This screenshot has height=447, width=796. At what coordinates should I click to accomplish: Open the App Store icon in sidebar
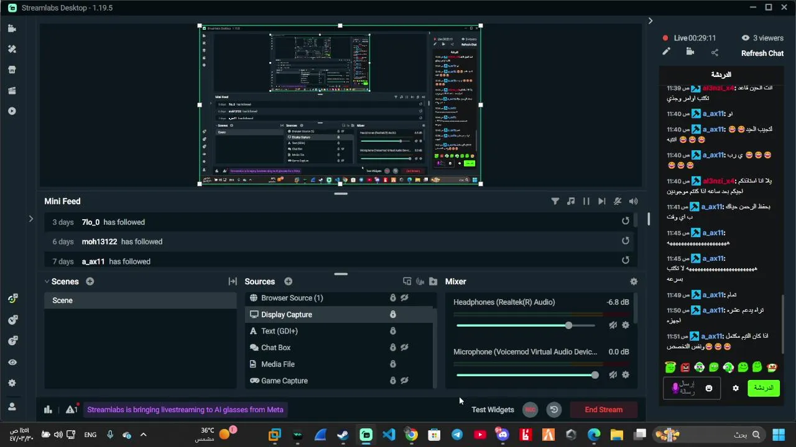pyautogui.click(x=12, y=70)
